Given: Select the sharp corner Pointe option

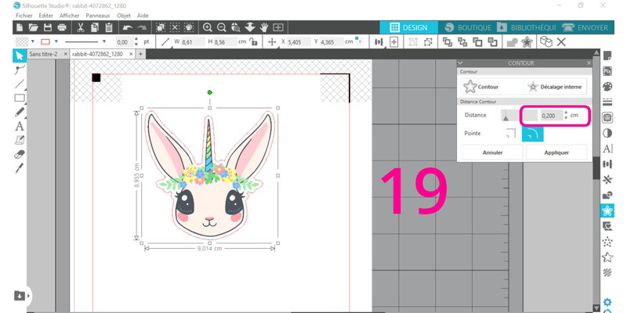Looking at the screenshot, I should click(x=512, y=135).
